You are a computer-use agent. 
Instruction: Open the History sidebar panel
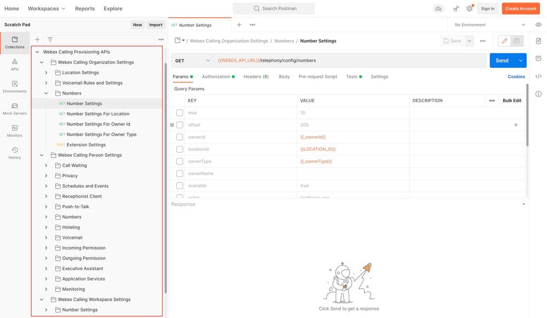(15, 153)
